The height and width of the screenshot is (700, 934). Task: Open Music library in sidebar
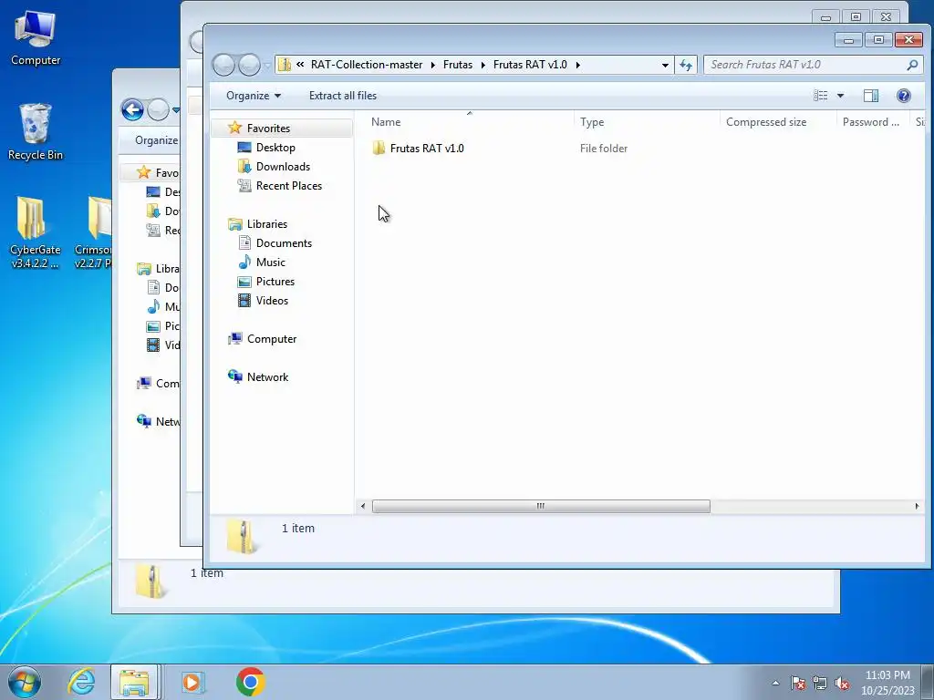pos(270,262)
